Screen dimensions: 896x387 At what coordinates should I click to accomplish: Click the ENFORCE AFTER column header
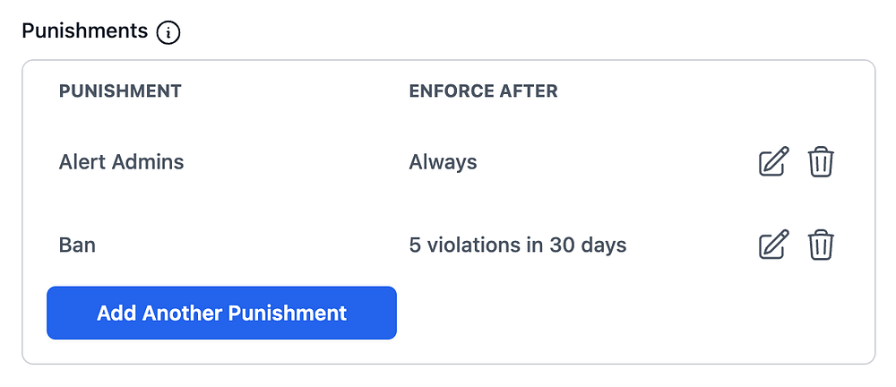tap(483, 90)
